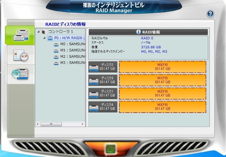This screenshot has height=157, width=226.
Task: Click the ステータス label
Action: 97,43
